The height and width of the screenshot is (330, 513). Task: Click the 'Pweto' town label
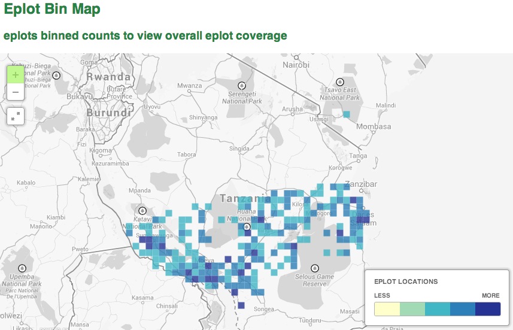coord(80,249)
